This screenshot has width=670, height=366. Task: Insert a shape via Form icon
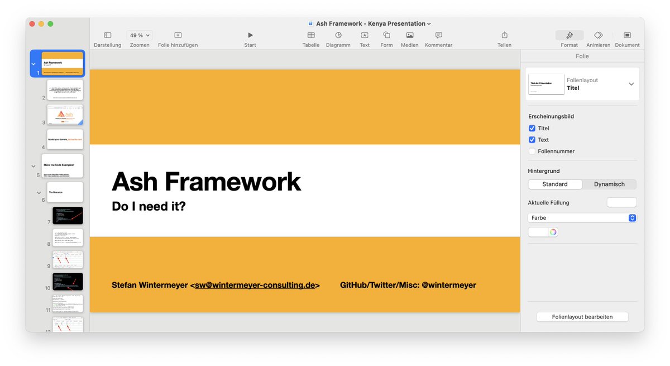387,35
